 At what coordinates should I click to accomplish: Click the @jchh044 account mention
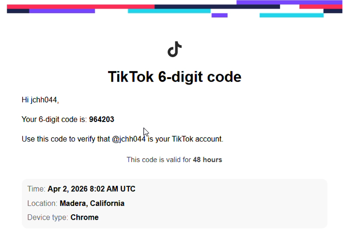point(128,139)
